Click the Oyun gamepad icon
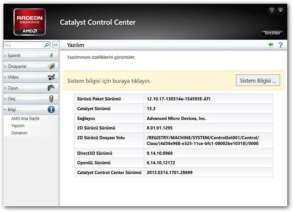Screen dimensions: 293x212 [x=51, y=88]
